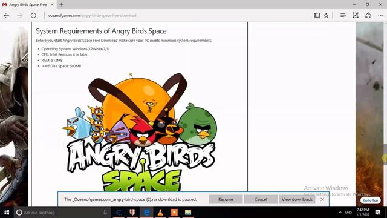
Task: Click the Angry Birds Space logo image
Action: tap(140, 132)
